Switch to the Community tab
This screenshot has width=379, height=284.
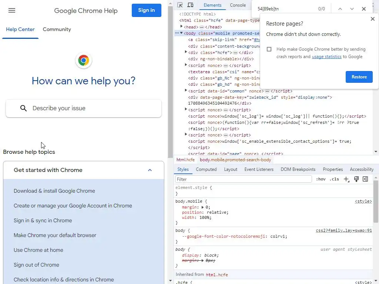57,30
